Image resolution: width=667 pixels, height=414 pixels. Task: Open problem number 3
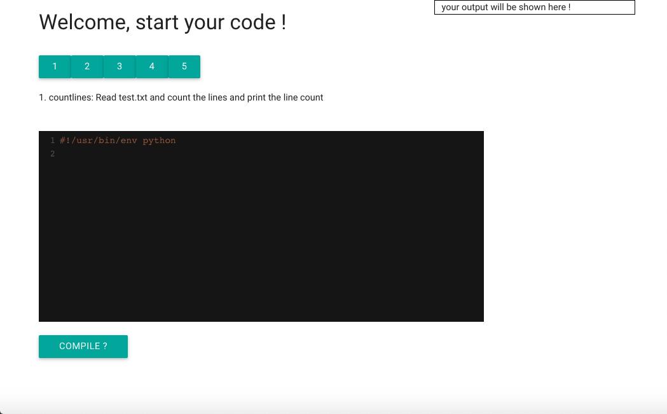[x=120, y=67]
